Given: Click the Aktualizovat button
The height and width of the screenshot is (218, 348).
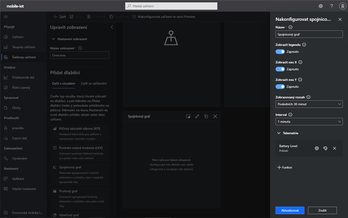Looking at the screenshot, I should [x=290, y=210].
